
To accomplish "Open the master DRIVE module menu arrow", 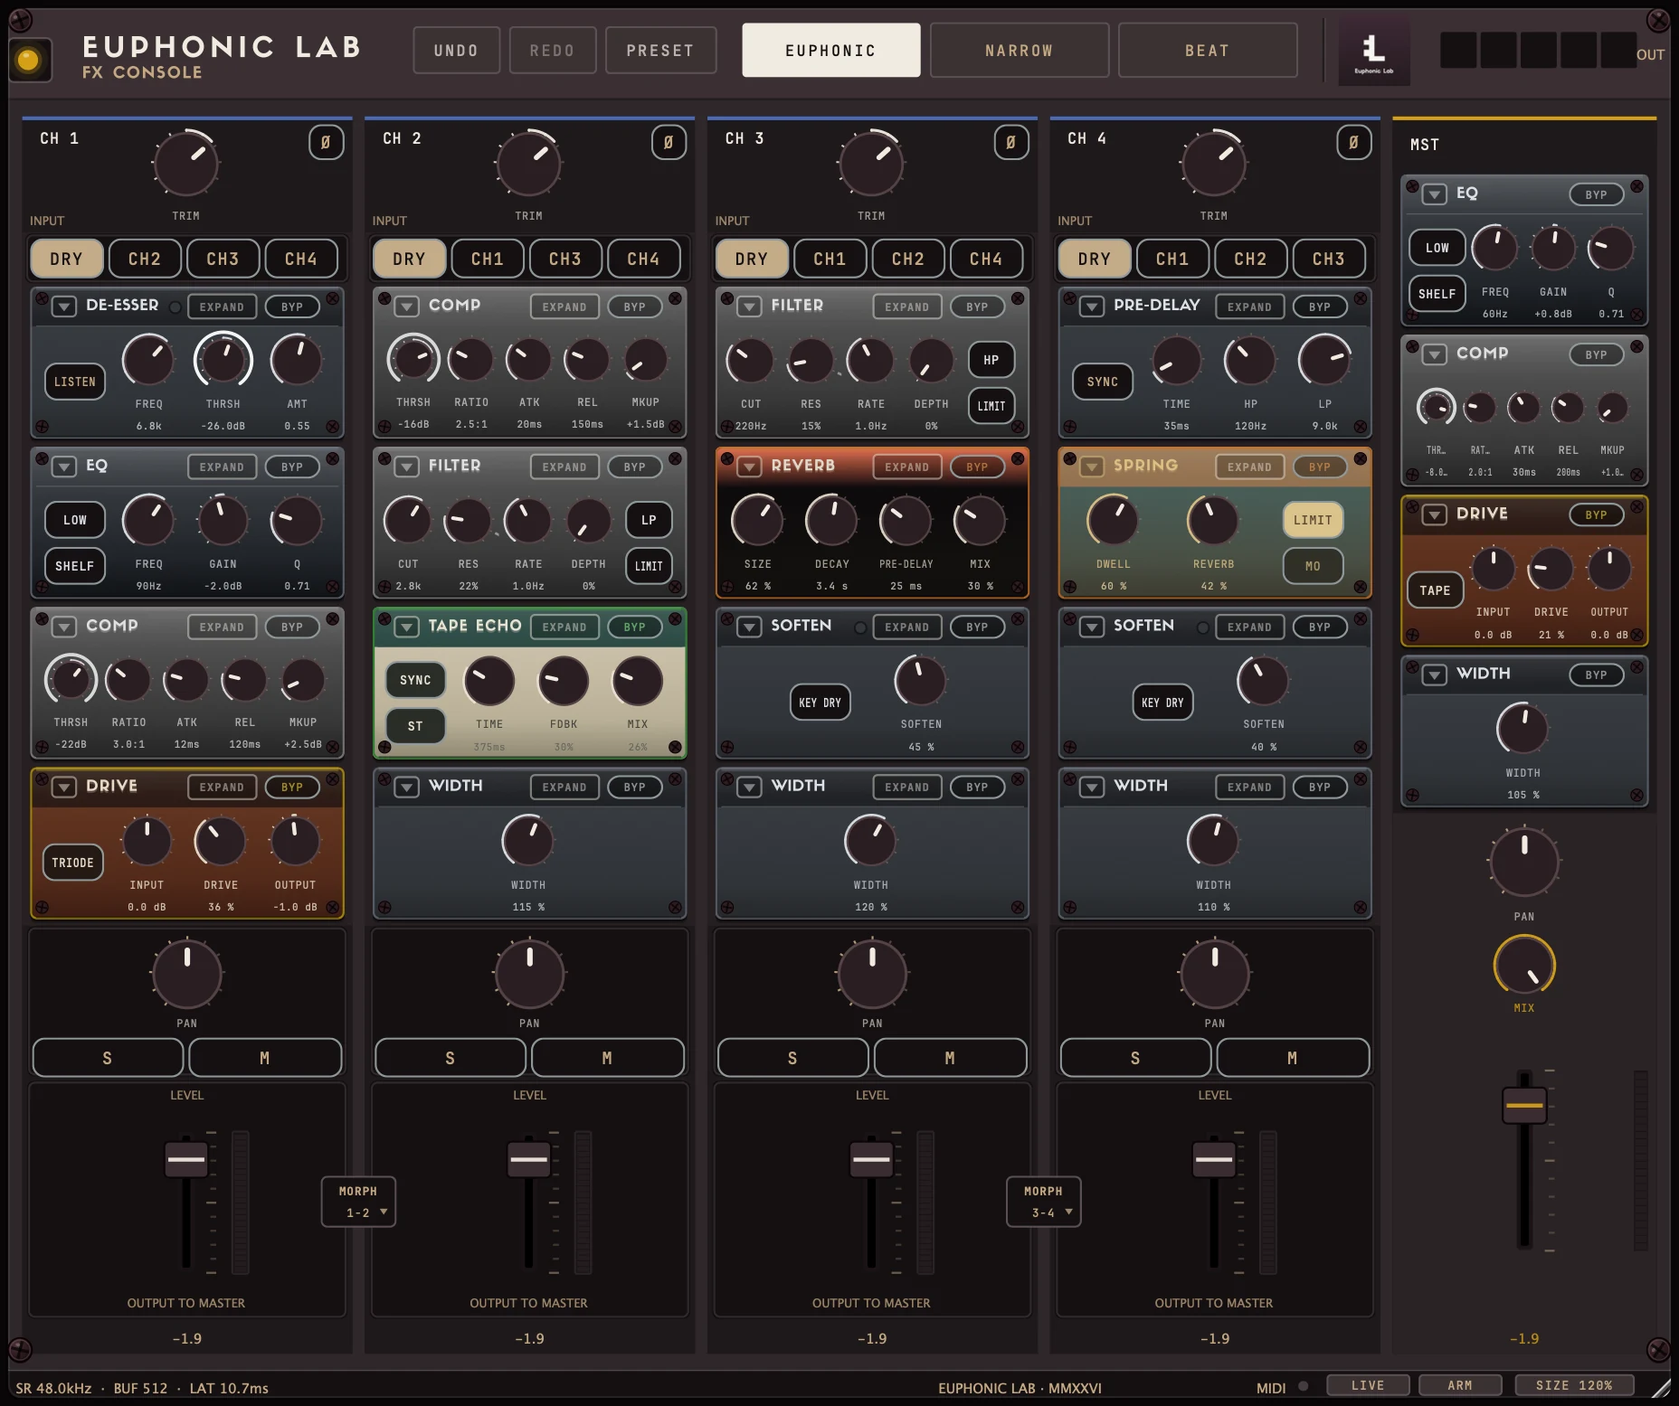I will point(1435,514).
